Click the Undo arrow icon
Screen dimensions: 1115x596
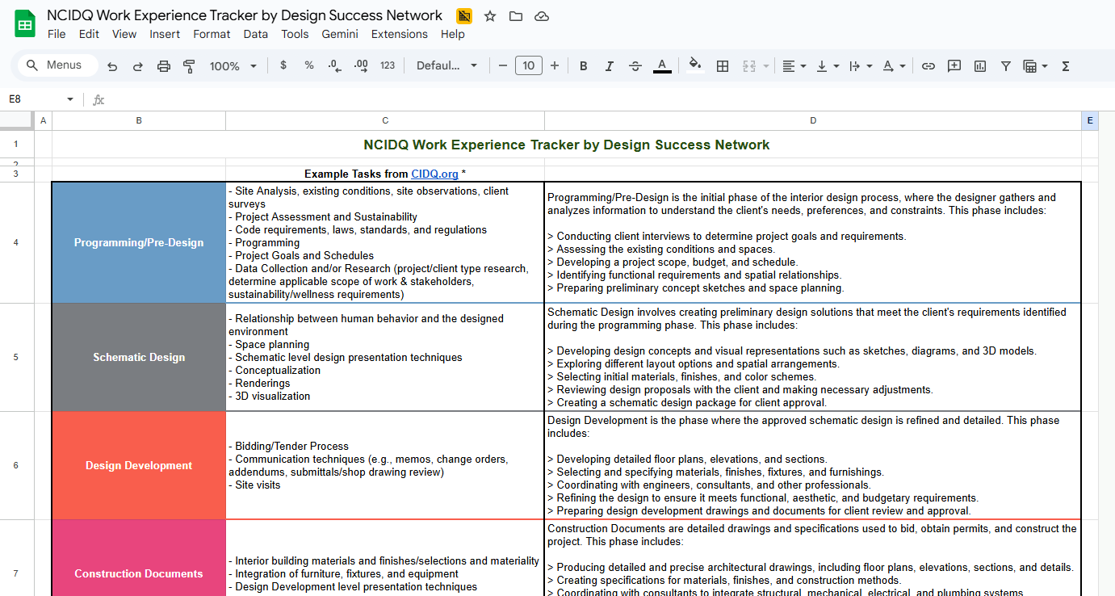112,66
